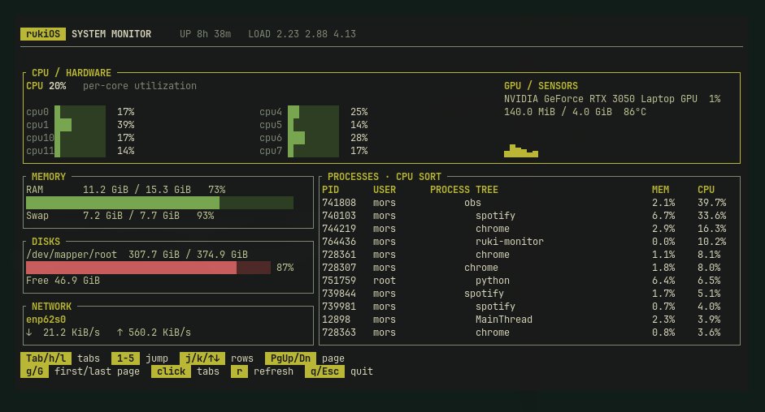Click the Free 46.9 GiB text
The height and width of the screenshot is (412, 765).
coord(63,281)
